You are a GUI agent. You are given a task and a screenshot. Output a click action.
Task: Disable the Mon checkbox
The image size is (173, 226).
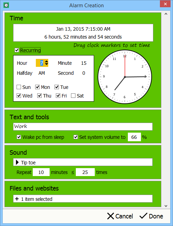(37, 87)
